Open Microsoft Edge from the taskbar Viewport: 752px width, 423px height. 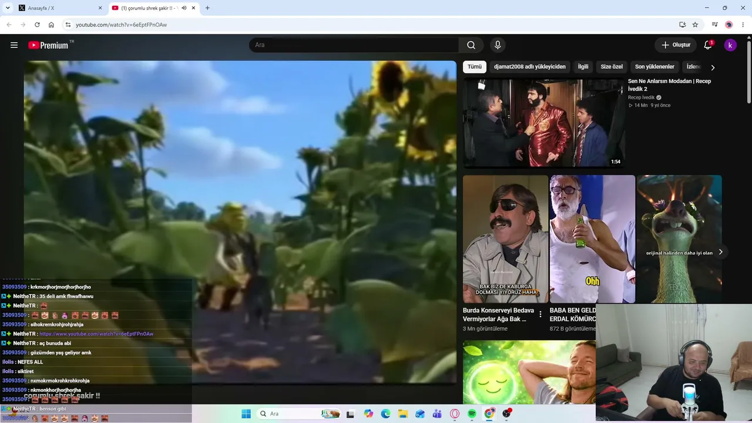tap(385, 414)
